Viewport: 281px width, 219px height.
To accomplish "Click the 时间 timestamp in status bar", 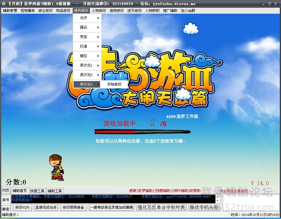I will [x=255, y=215].
